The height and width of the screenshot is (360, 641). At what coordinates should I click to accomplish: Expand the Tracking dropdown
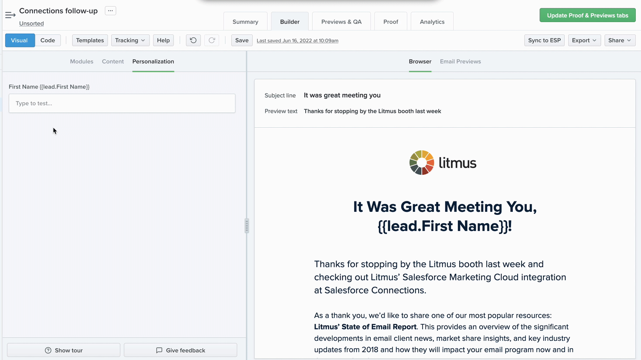point(130,40)
